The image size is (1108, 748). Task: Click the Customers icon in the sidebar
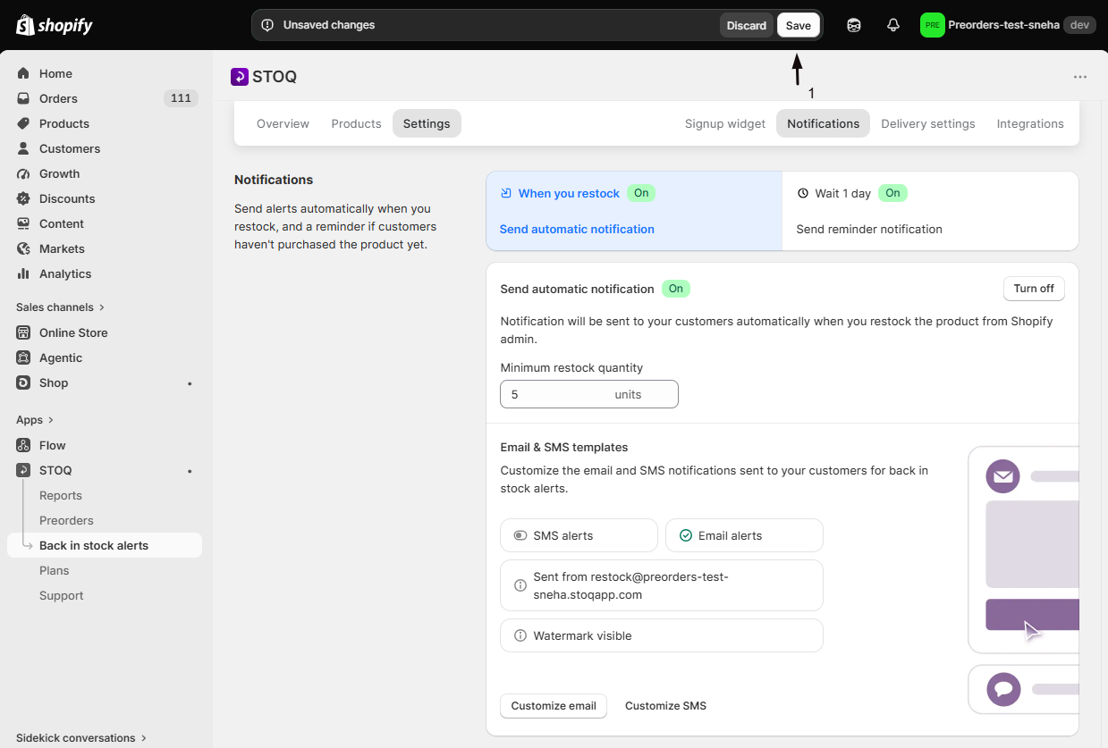point(23,148)
